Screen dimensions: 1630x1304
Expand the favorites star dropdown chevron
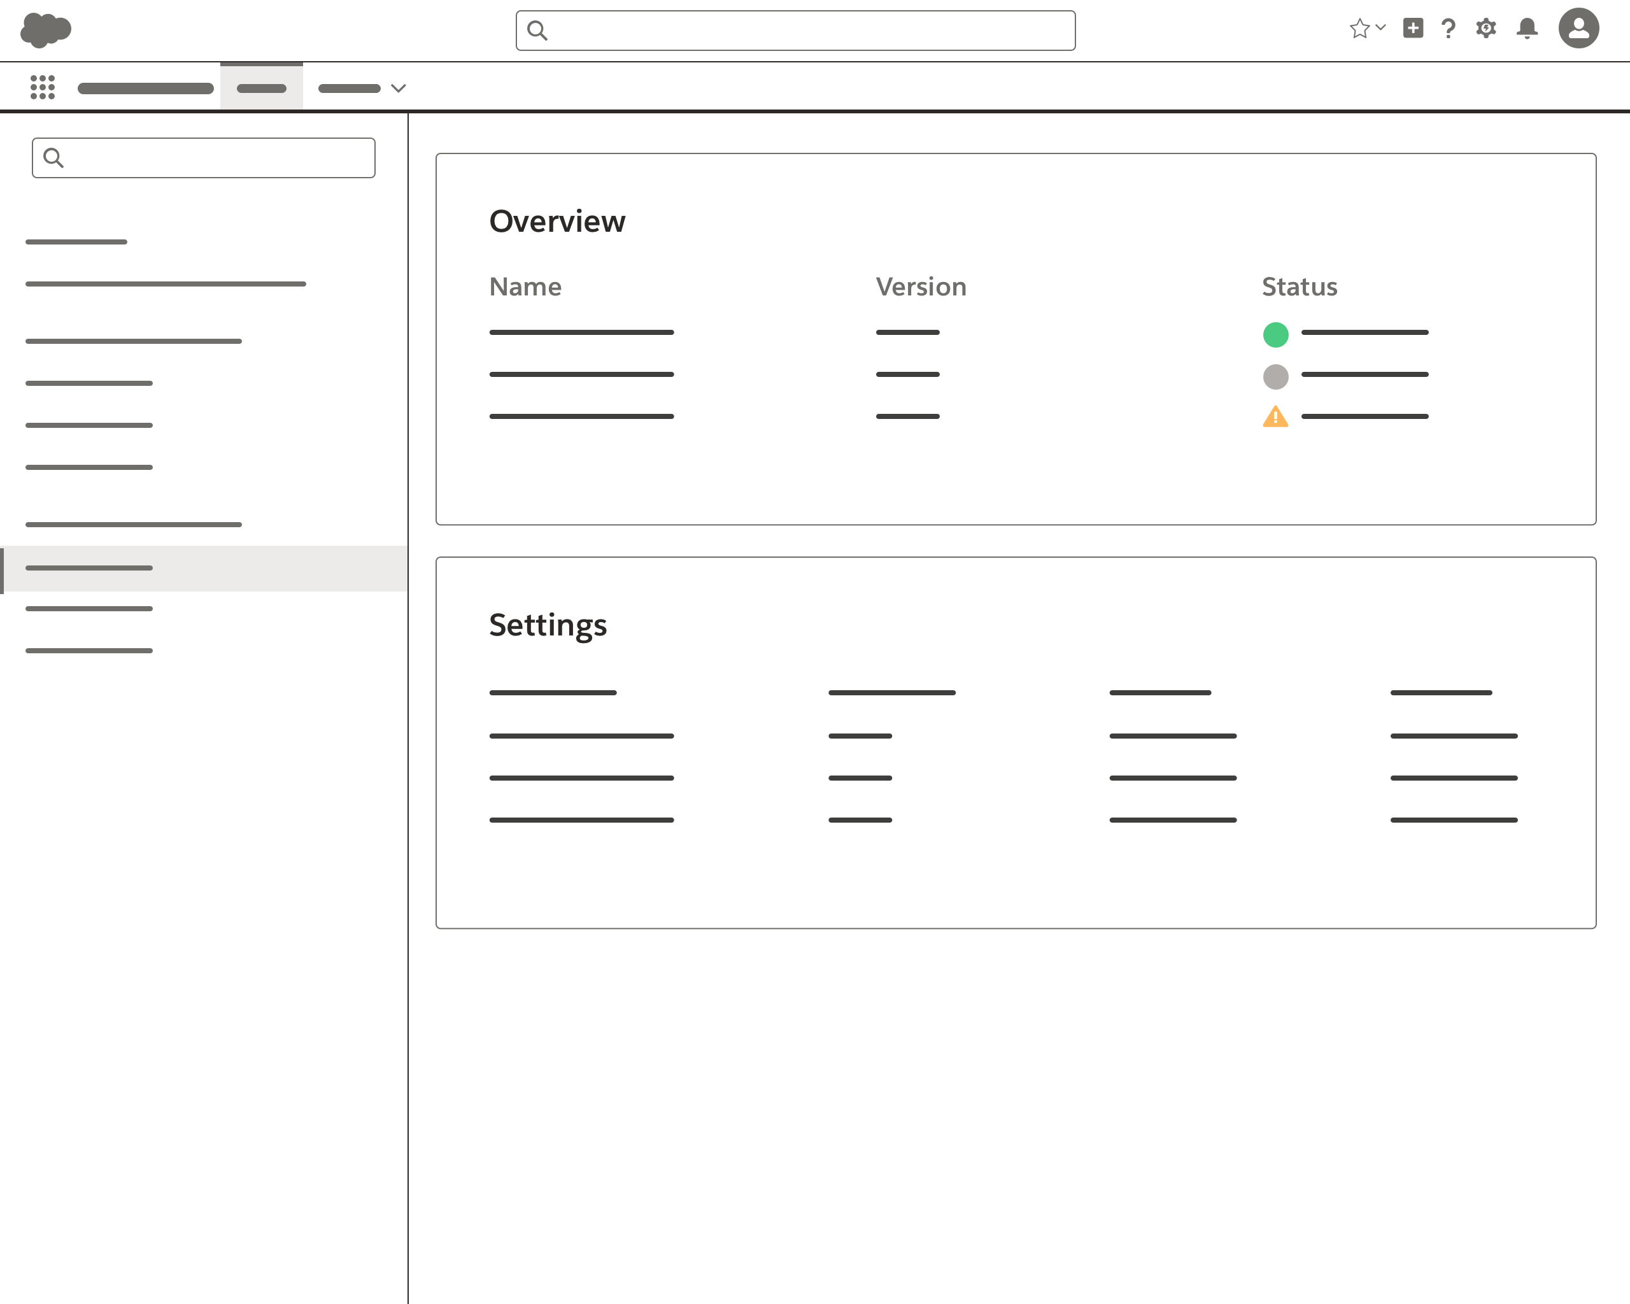coord(1381,29)
